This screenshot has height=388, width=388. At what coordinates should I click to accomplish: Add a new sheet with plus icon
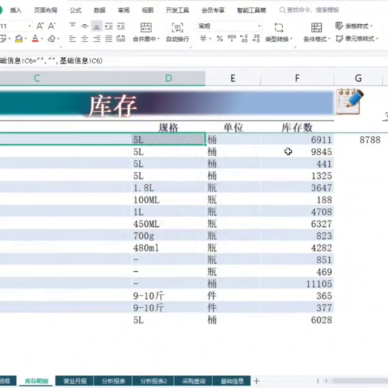pos(257,381)
